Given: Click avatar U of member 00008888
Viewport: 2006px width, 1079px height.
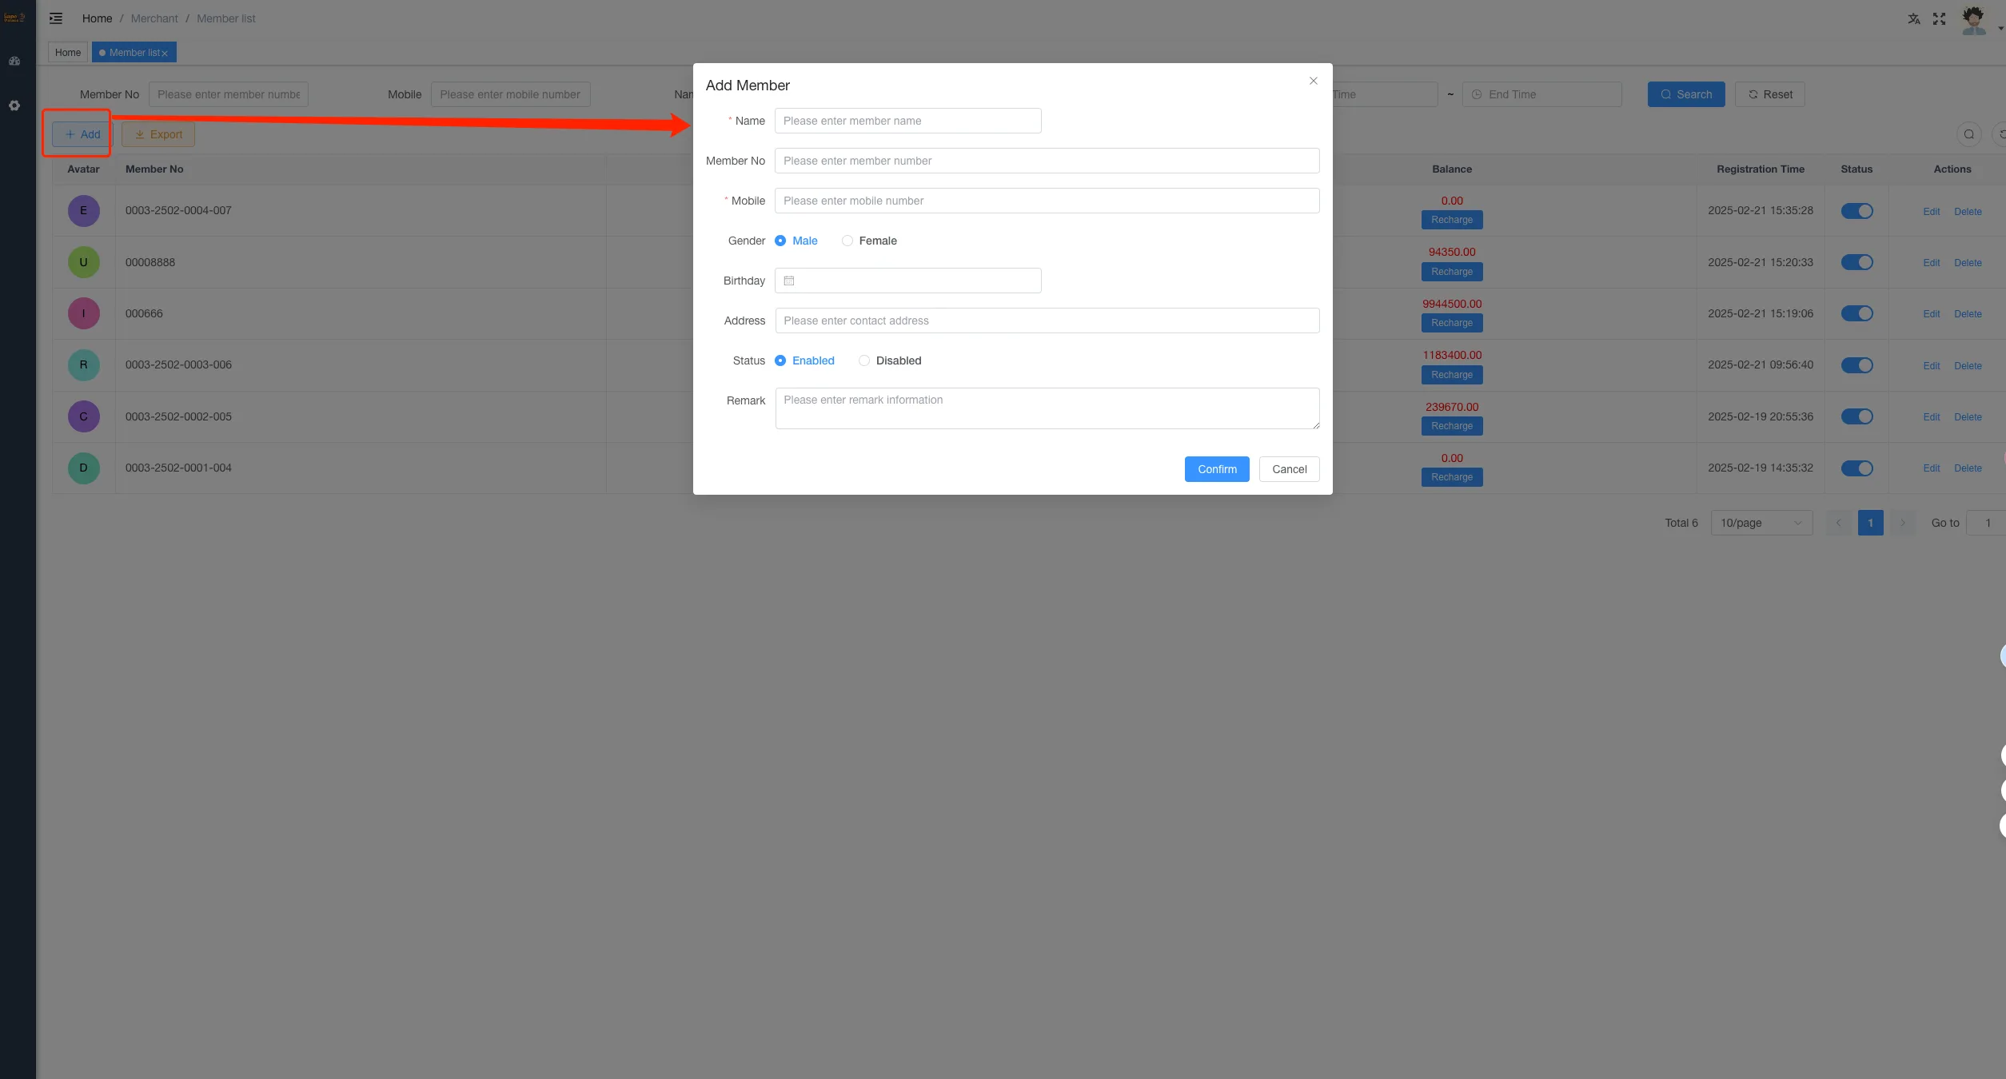Looking at the screenshot, I should (x=83, y=262).
